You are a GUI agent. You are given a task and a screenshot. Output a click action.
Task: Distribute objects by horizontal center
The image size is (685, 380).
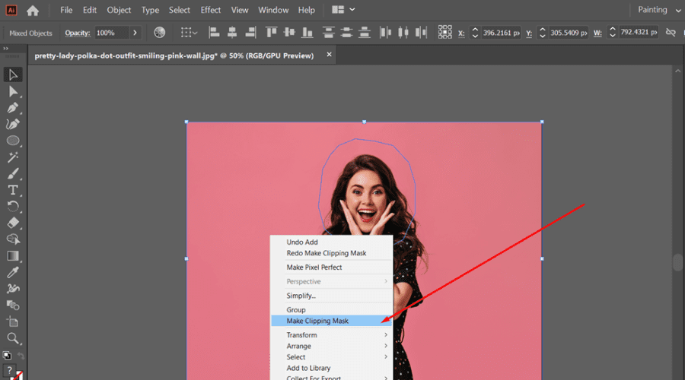pyautogui.click(x=403, y=32)
